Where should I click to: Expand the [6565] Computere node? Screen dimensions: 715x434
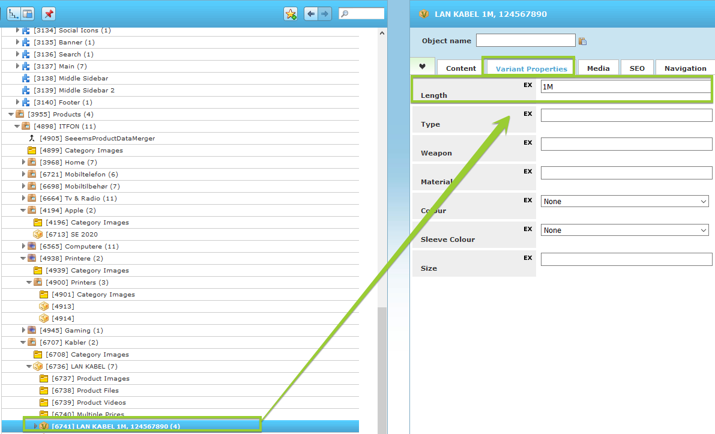coord(23,246)
